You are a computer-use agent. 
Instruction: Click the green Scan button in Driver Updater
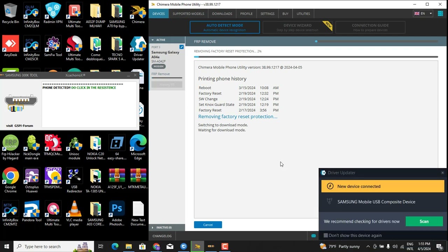click(424, 221)
